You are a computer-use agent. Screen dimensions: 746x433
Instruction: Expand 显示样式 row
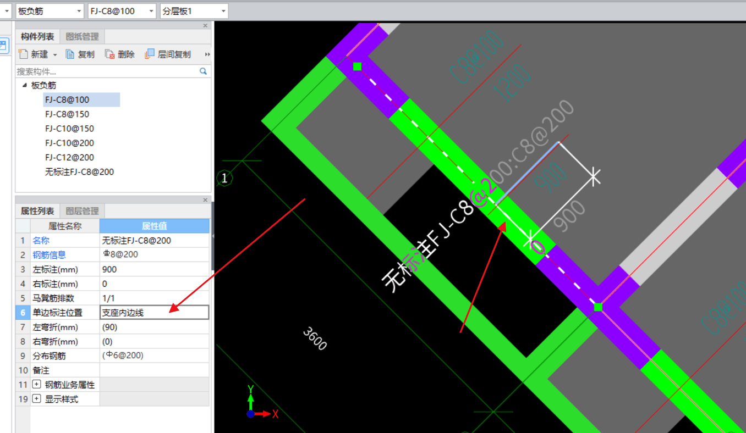pos(37,399)
